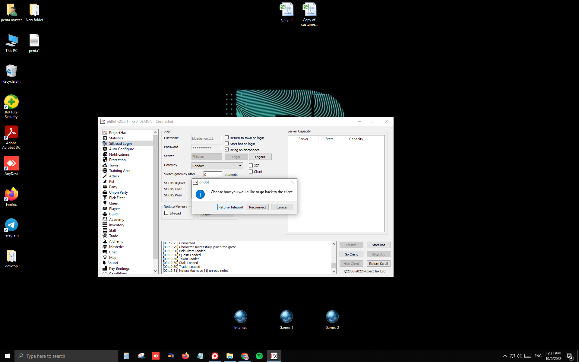Click the Return/Teleport button

click(231, 207)
